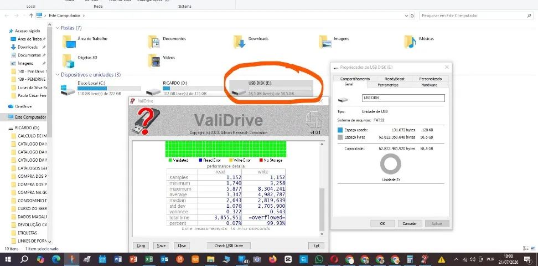Viewport: 538px width, 266px height.
Task: Click the ValiDrive taskbar icon
Action: click(425, 259)
